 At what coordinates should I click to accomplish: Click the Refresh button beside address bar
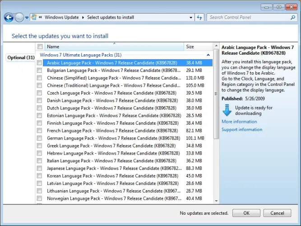click(199, 18)
